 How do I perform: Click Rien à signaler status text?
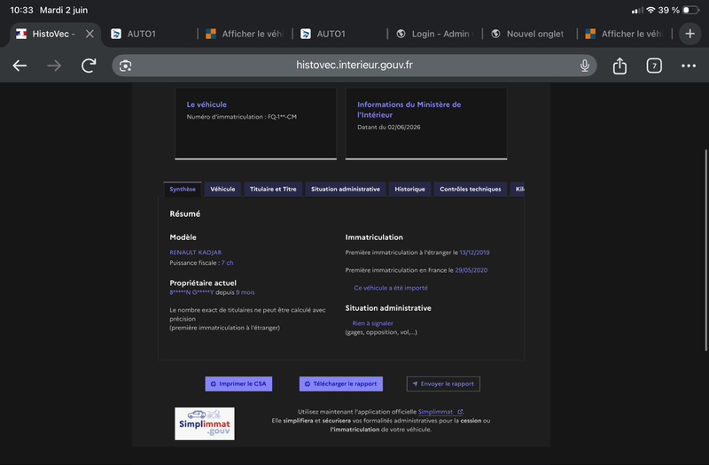[372, 323]
